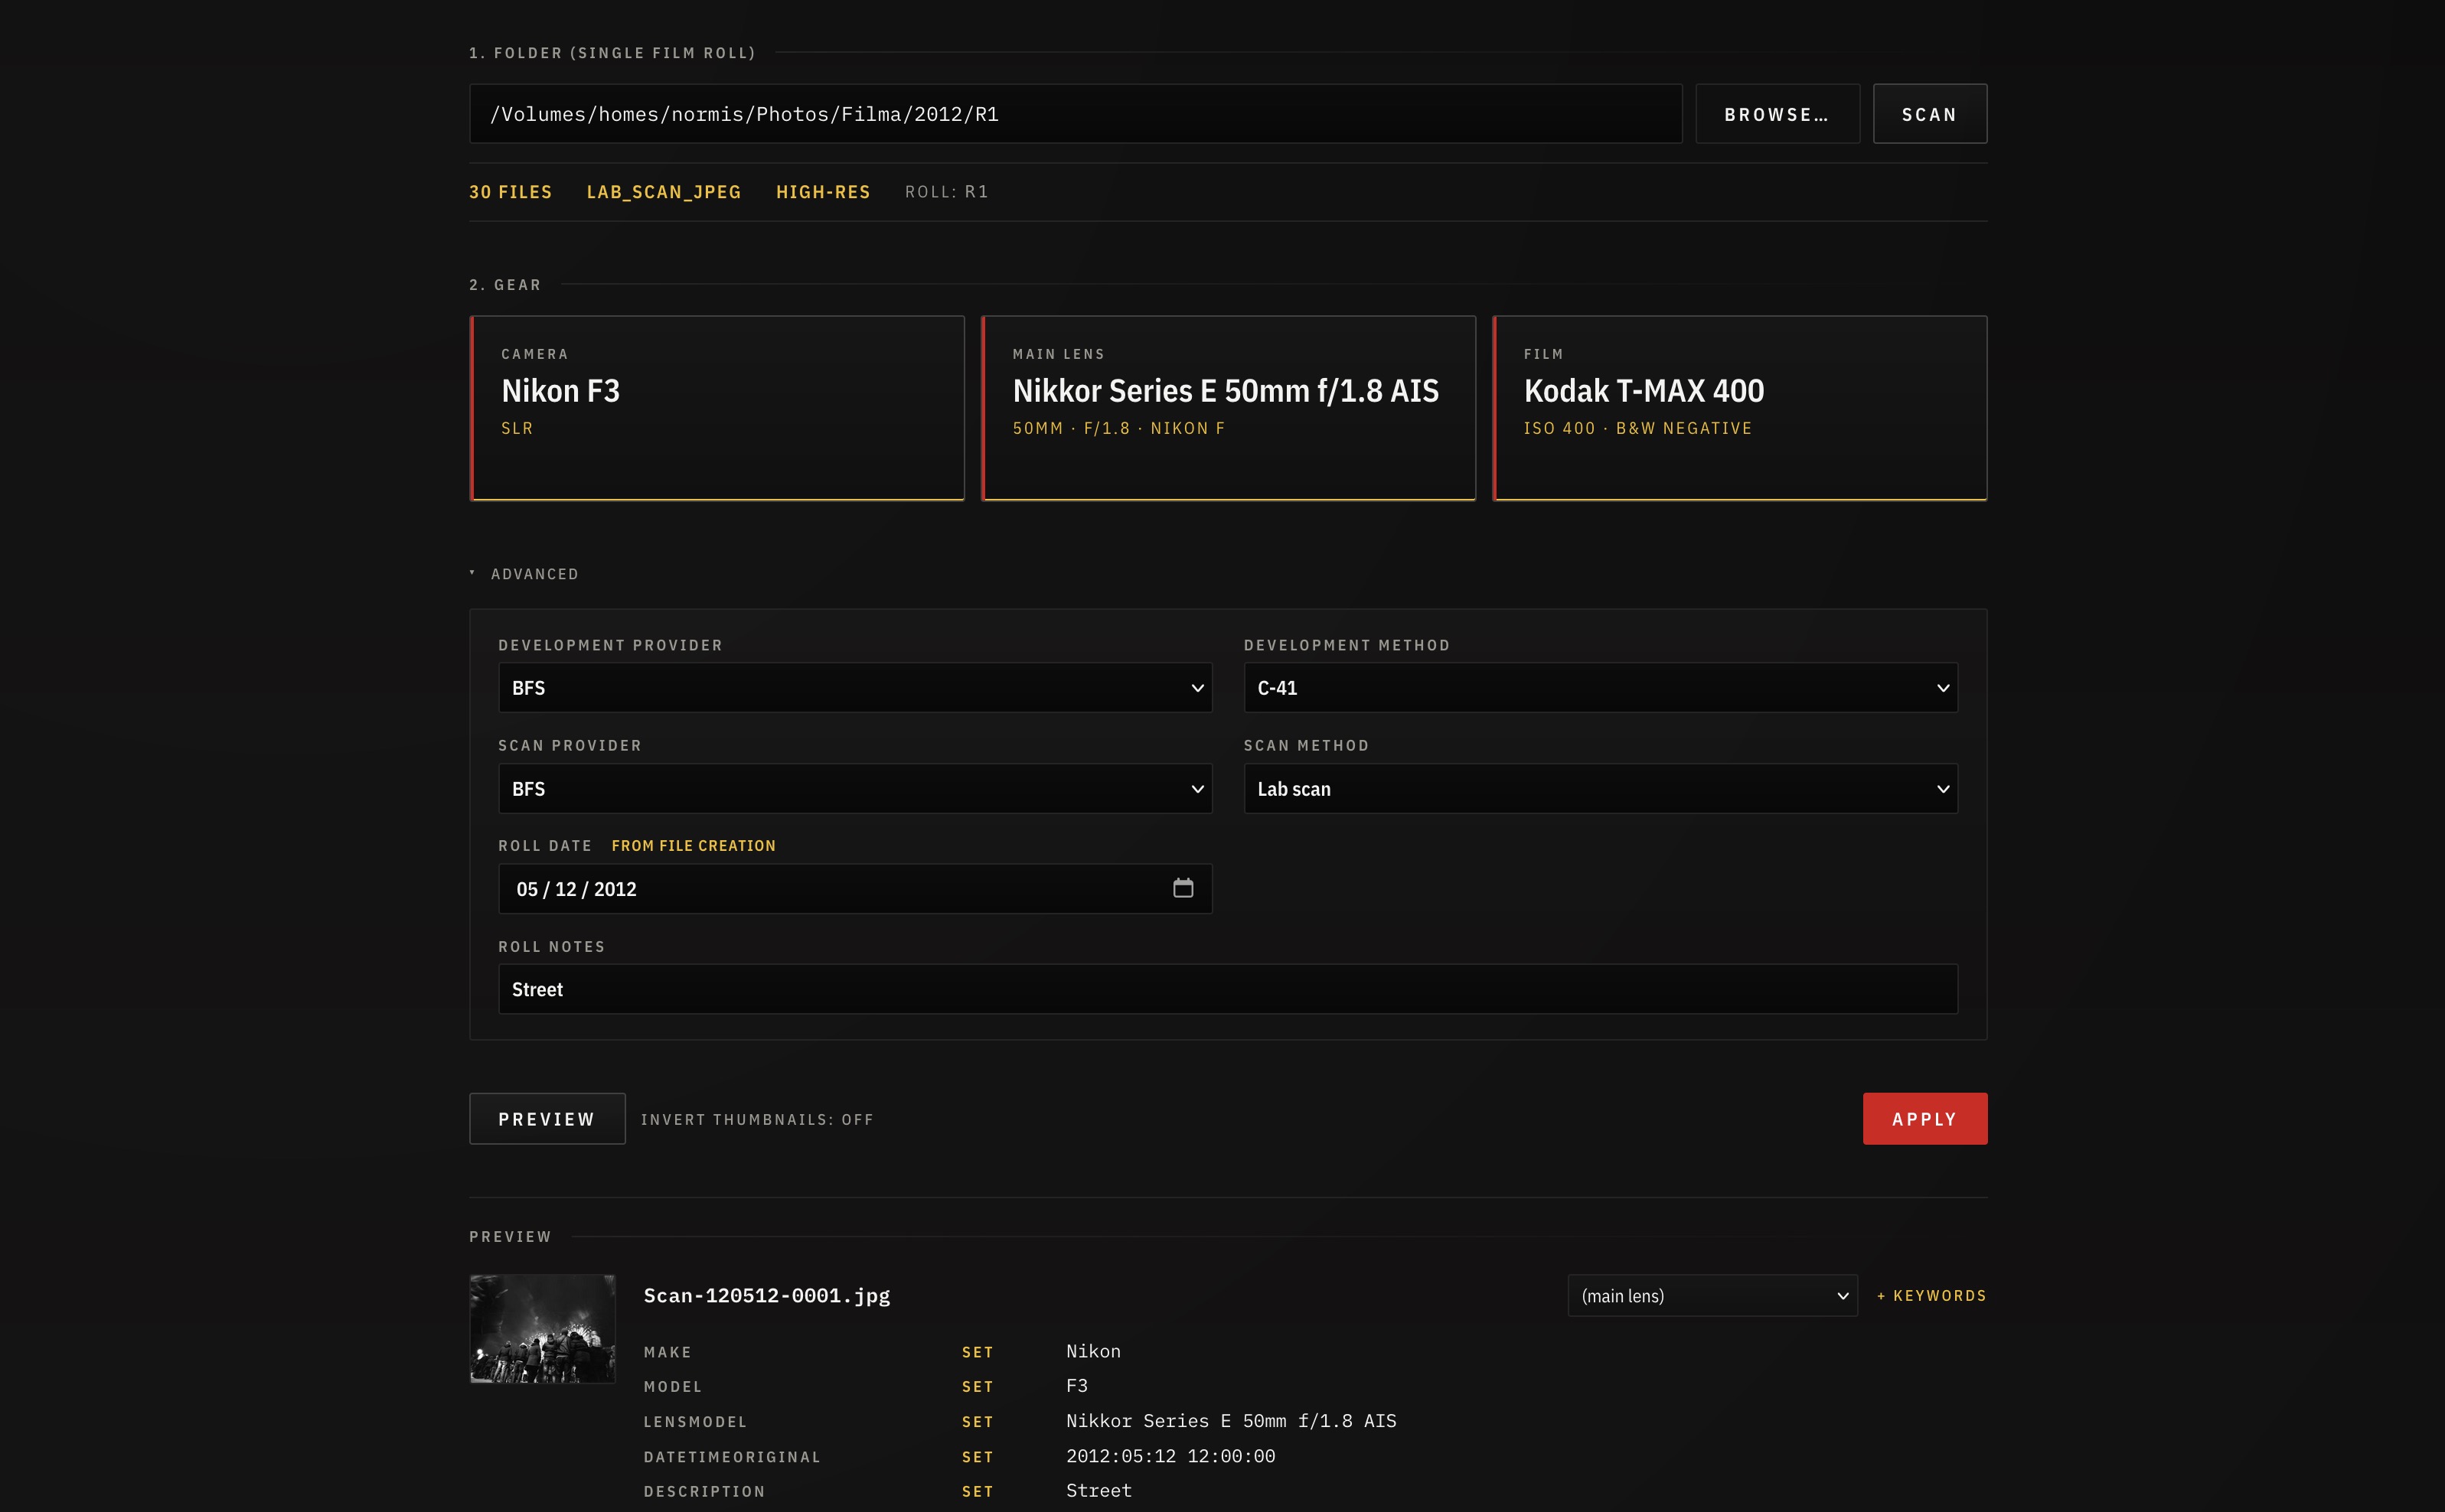
Task: Select the Kodak T-MAX 400 film card
Action: click(x=1740, y=407)
